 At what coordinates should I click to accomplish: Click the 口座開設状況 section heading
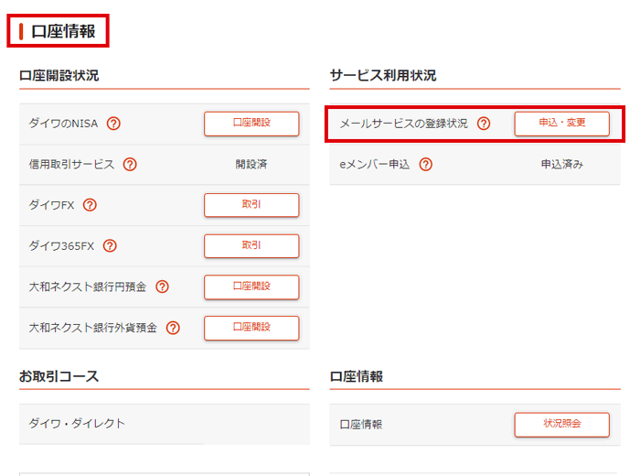pyautogui.click(x=59, y=75)
